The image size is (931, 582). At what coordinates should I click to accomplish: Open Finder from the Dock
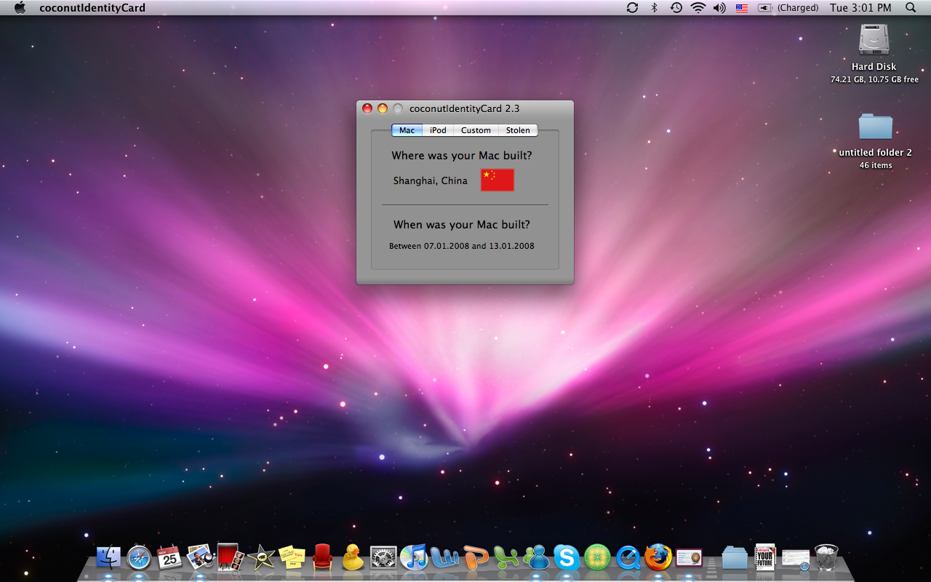[108, 557]
